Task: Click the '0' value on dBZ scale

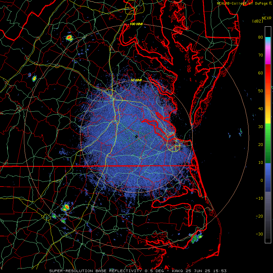Action: click(x=261, y=180)
